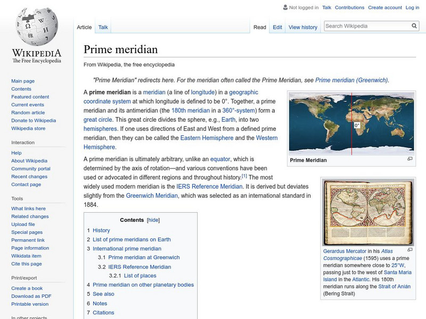Jump to Prime meridian on other planetary bodies
426x319 pixels.
(143, 285)
